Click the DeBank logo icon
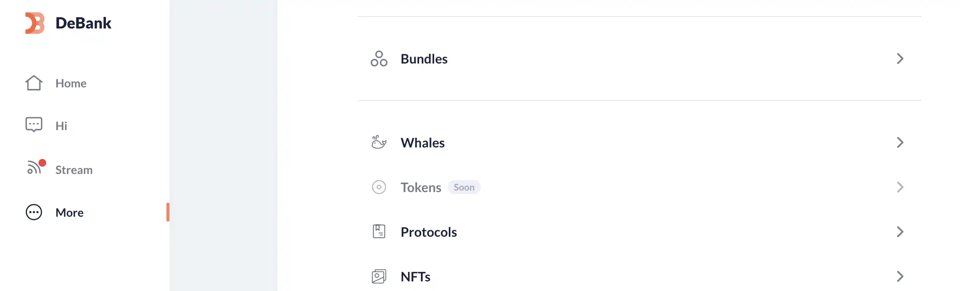 tap(35, 23)
